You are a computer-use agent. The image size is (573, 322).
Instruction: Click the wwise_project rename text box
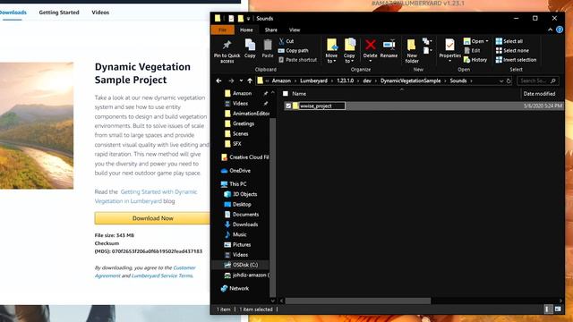(x=321, y=106)
